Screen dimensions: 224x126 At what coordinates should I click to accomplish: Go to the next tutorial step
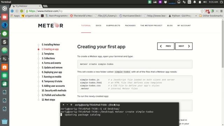click(184, 46)
